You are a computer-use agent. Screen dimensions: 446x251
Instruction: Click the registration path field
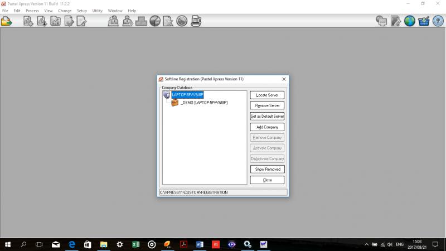tap(223, 192)
